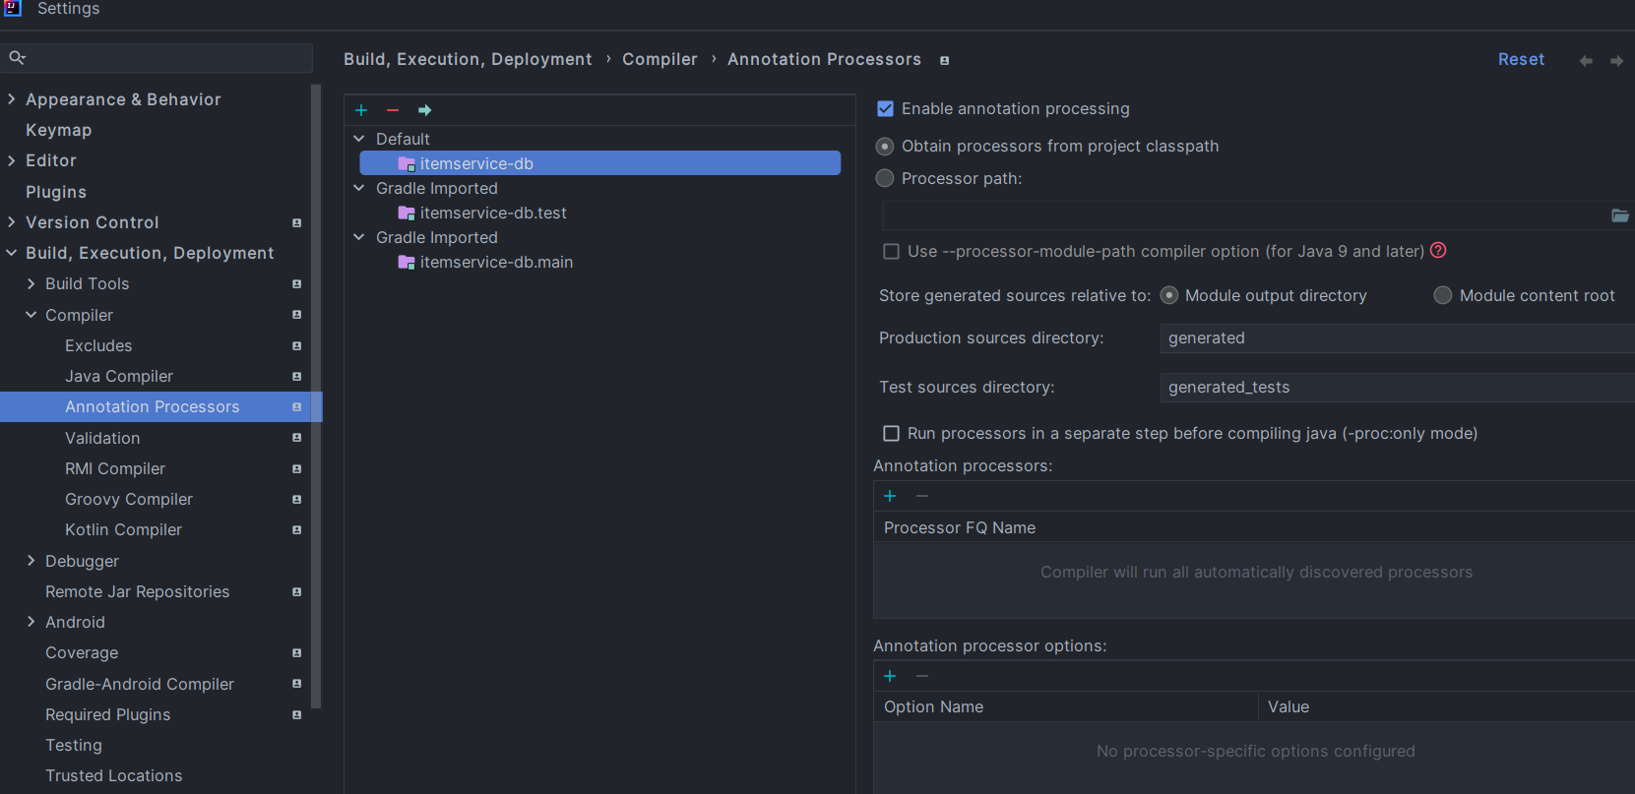Open the Trusted Locations settings page
1635x794 pixels.
pos(113,775)
